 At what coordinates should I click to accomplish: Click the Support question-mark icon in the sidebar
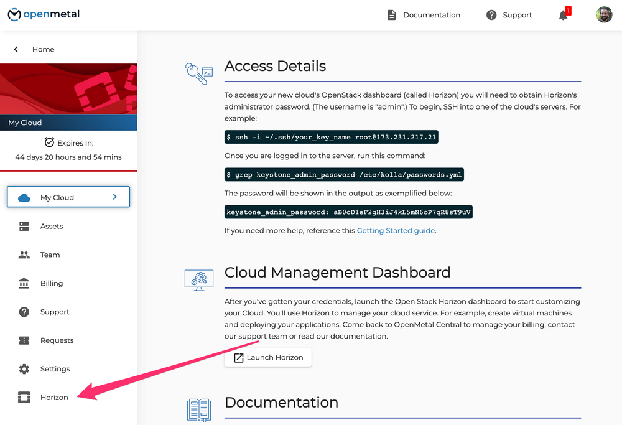click(26, 312)
